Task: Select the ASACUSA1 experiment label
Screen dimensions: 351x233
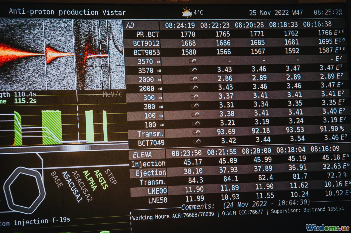Action: tap(72, 187)
